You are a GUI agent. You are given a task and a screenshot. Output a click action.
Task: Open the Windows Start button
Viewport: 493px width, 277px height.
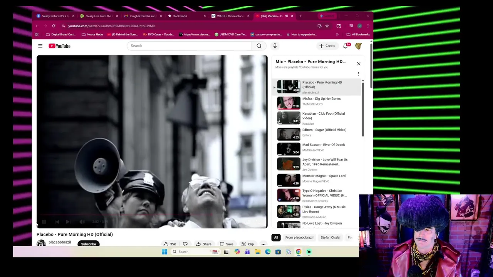pos(164,252)
